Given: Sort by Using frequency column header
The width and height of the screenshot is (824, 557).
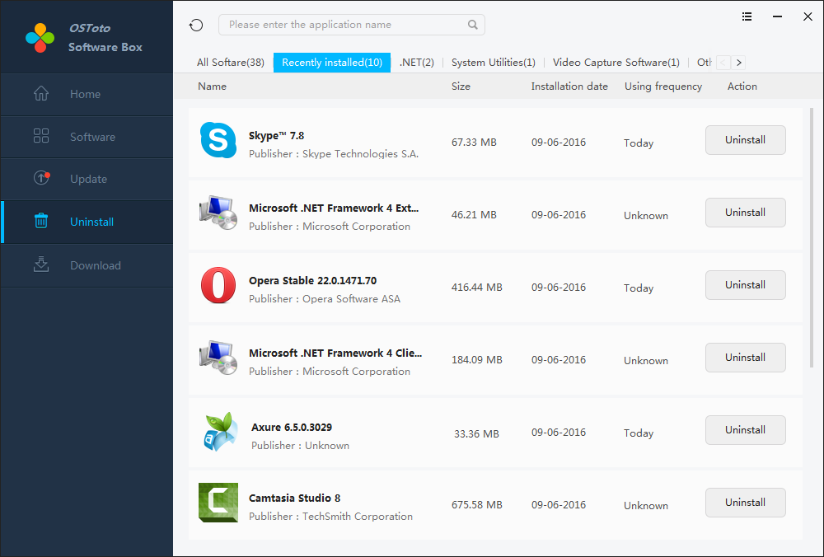Looking at the screenshot, I should pyautogui.click(x=663, y=87).
